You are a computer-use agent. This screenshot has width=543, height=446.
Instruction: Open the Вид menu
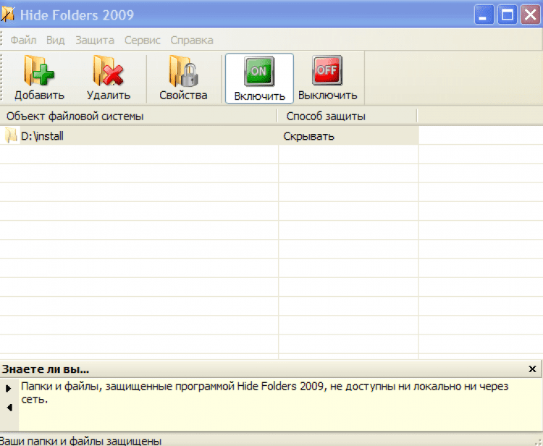[x=56, y=40]
